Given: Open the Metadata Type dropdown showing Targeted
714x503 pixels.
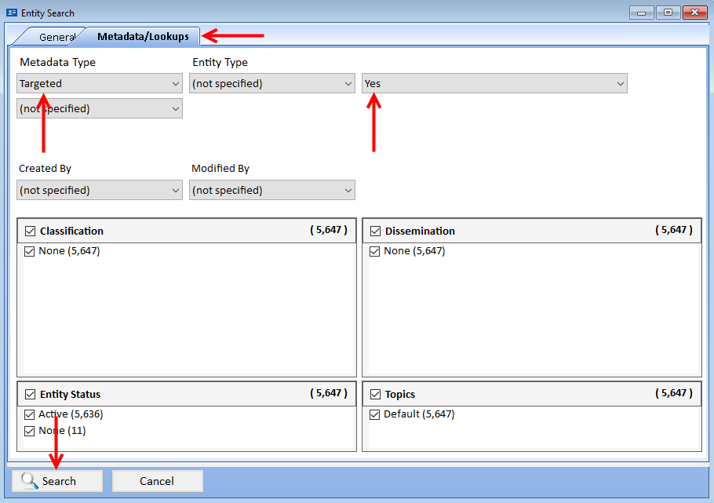Looking at the screenshot, I should [175, 83].
